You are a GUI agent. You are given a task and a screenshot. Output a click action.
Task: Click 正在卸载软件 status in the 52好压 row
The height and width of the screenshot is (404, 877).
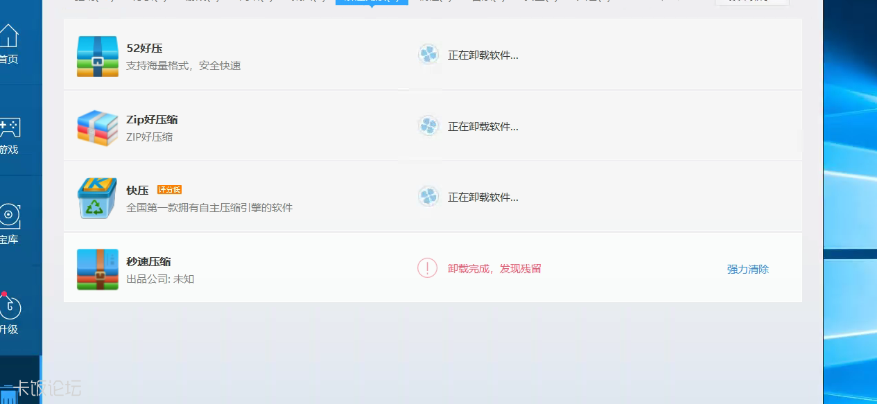[x=483, y=55]
